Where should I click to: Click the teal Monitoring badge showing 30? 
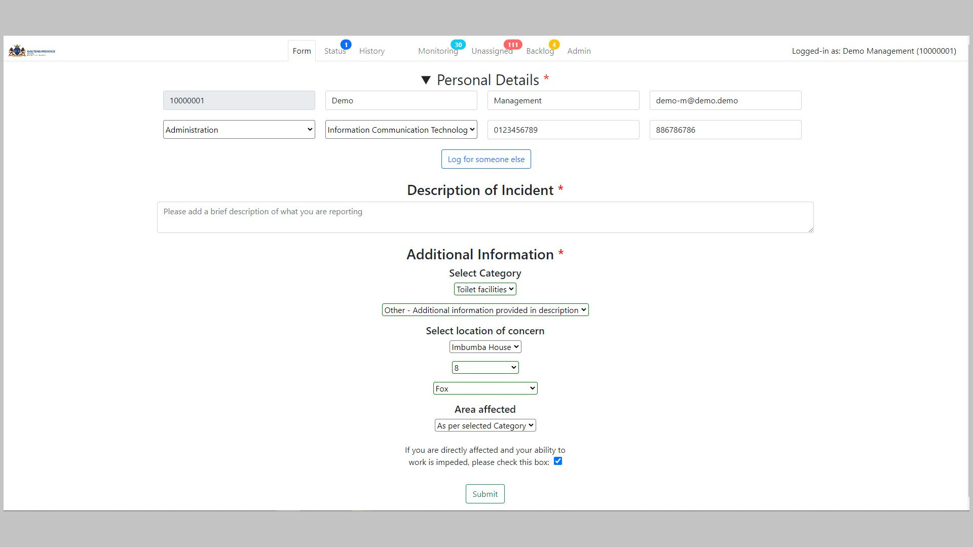(x=458, y=45)
